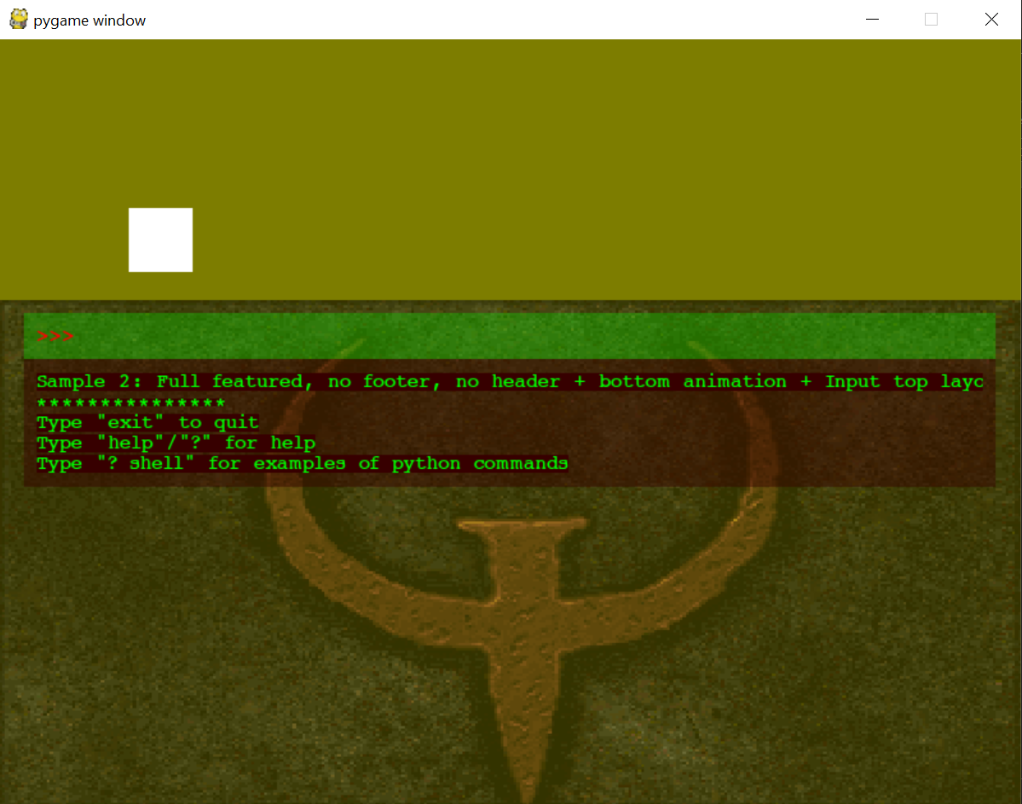This screenshot has height=804, width=1022.
Task: Minimize the pygame window
Action: tap(872, 20)
